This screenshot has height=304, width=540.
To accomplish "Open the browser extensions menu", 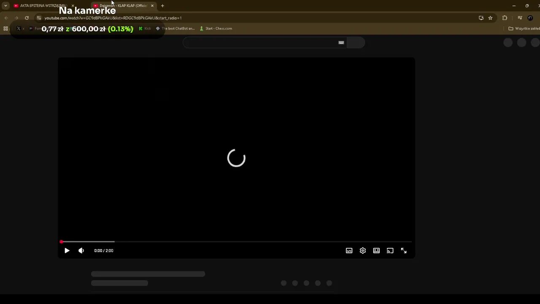I will [505, 18].
